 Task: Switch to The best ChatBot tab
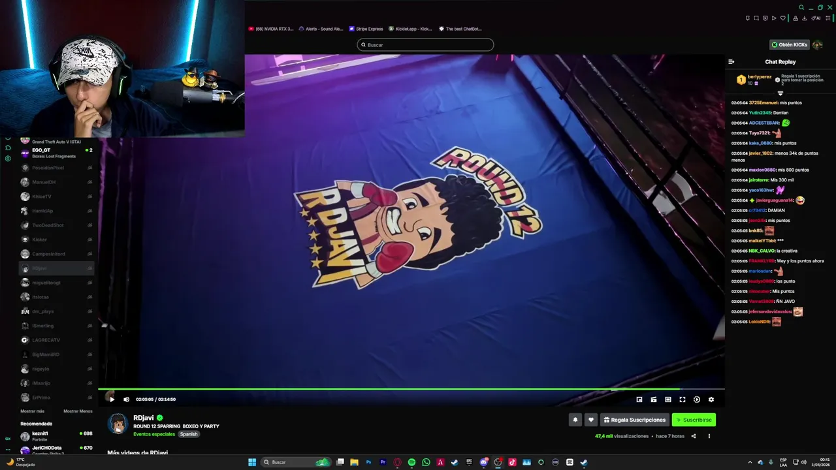(460, 29)
